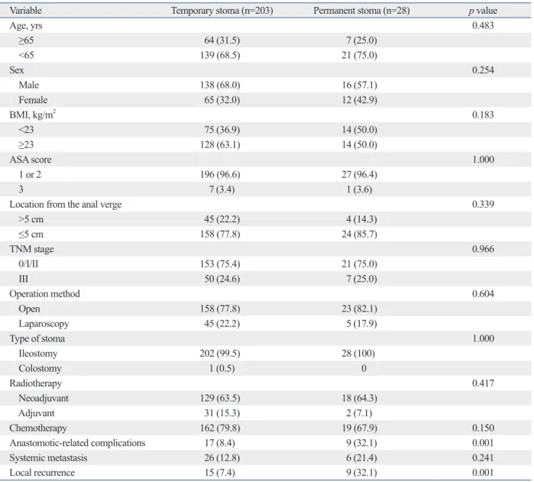Select the 0.604 p value
Image resolution: width=534 pixels, height=482 pixels.
(483, 293)
